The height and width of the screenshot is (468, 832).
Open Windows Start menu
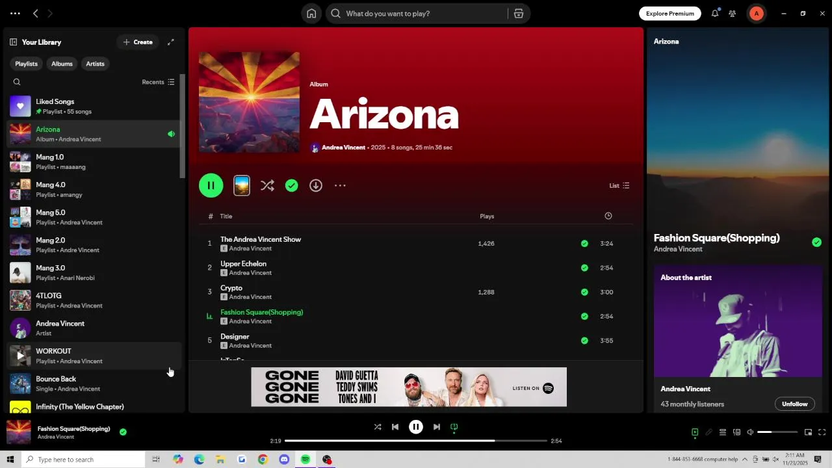(10, 460)
